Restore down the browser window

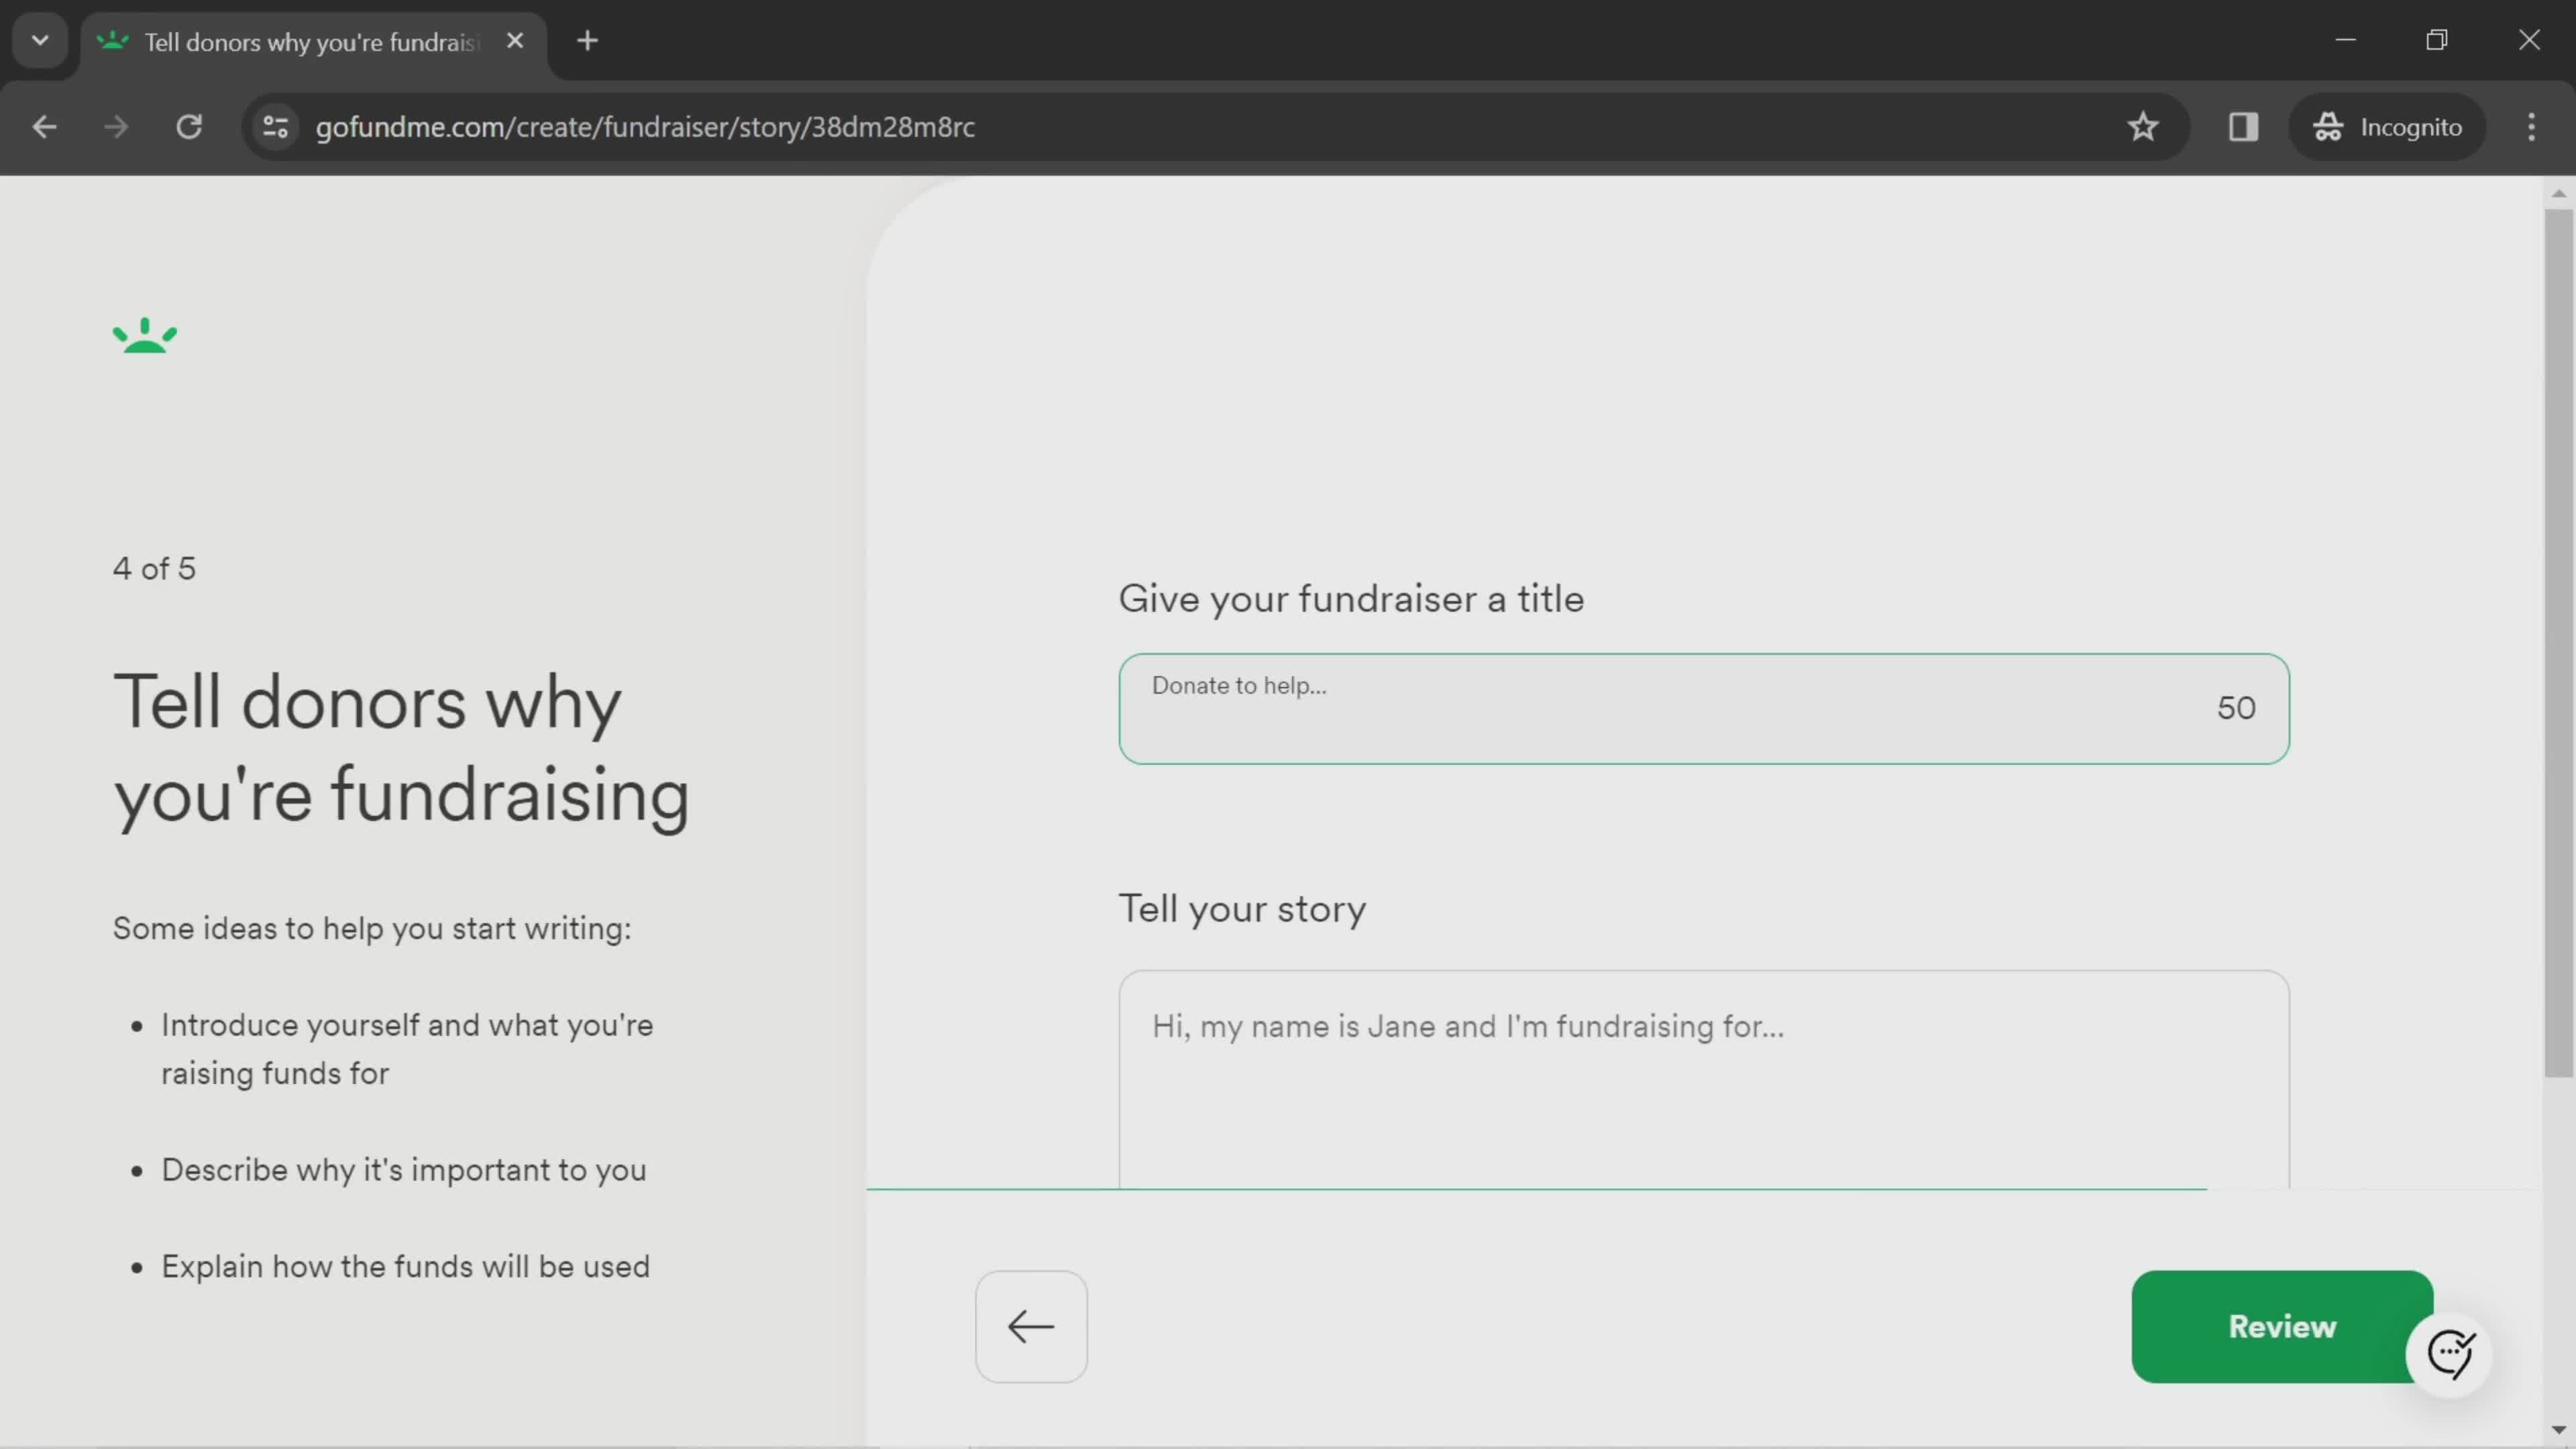click(x=2437, y=40)
